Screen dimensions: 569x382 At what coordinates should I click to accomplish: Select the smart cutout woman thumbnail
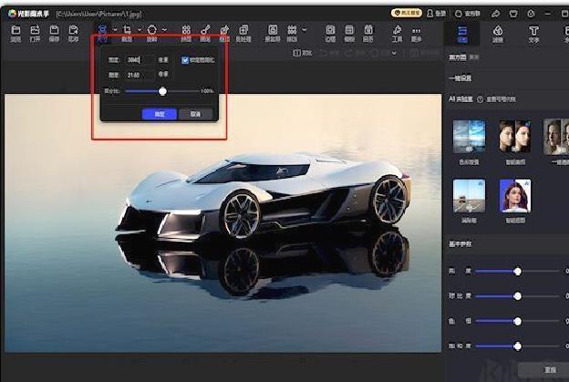pos(515,195)
